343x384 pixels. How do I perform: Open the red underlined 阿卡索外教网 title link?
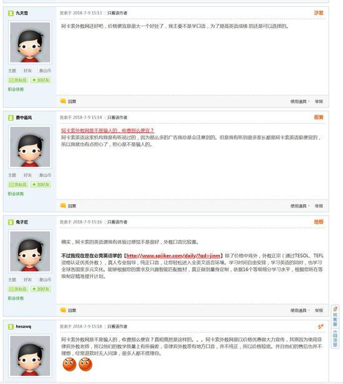tap(108, 130)
